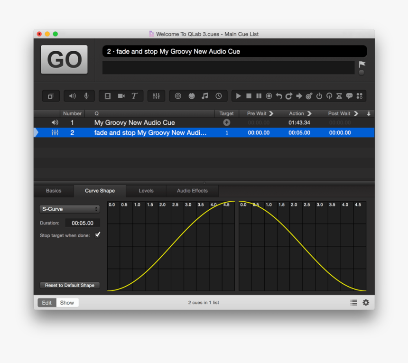Switch the workspace to Show mode
This screenshot has height=363, width=408.
pyautogui.click(x=67, y=302)
